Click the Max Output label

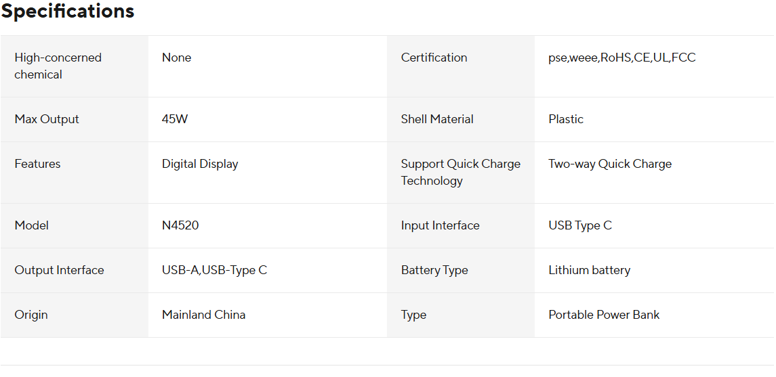coord(47,119)
